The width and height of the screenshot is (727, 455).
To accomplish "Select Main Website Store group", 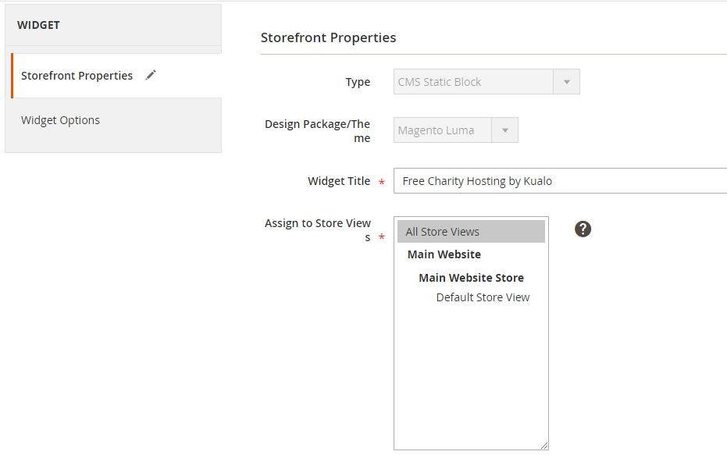I will click(471, 278).
